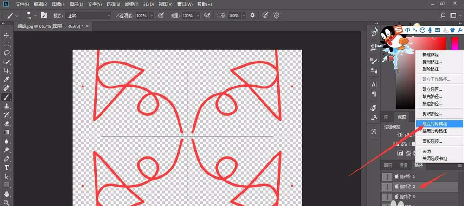Switch to the 图层 tab
Screen dimensions: 464x206
(388, 165)
